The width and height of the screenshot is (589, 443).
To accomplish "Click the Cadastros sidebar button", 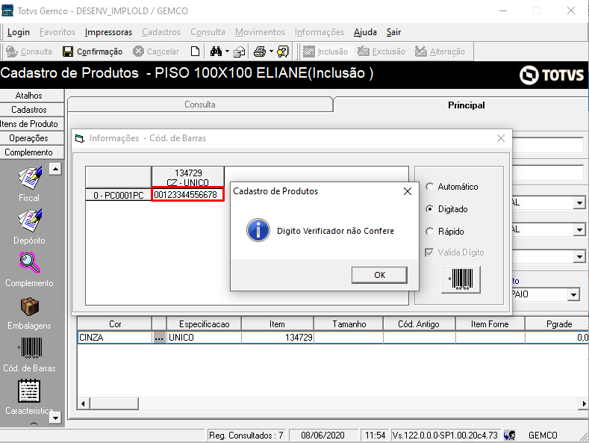I will click(x=32, y=110).
